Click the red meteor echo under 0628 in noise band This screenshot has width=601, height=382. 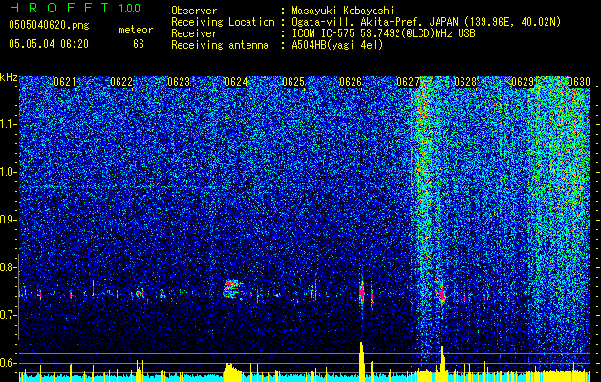point(442,294)
